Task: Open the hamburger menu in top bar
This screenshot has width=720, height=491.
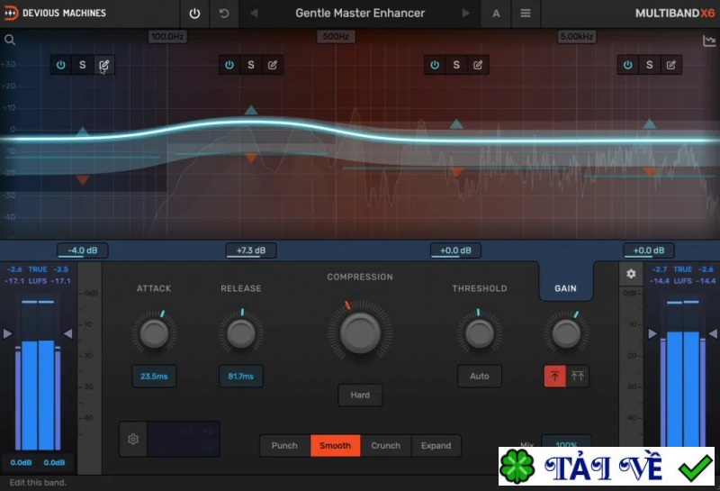Action: (526, 14)
